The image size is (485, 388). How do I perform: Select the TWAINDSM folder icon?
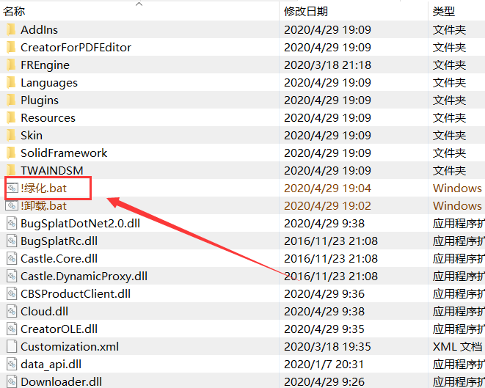tap(11, 171)
